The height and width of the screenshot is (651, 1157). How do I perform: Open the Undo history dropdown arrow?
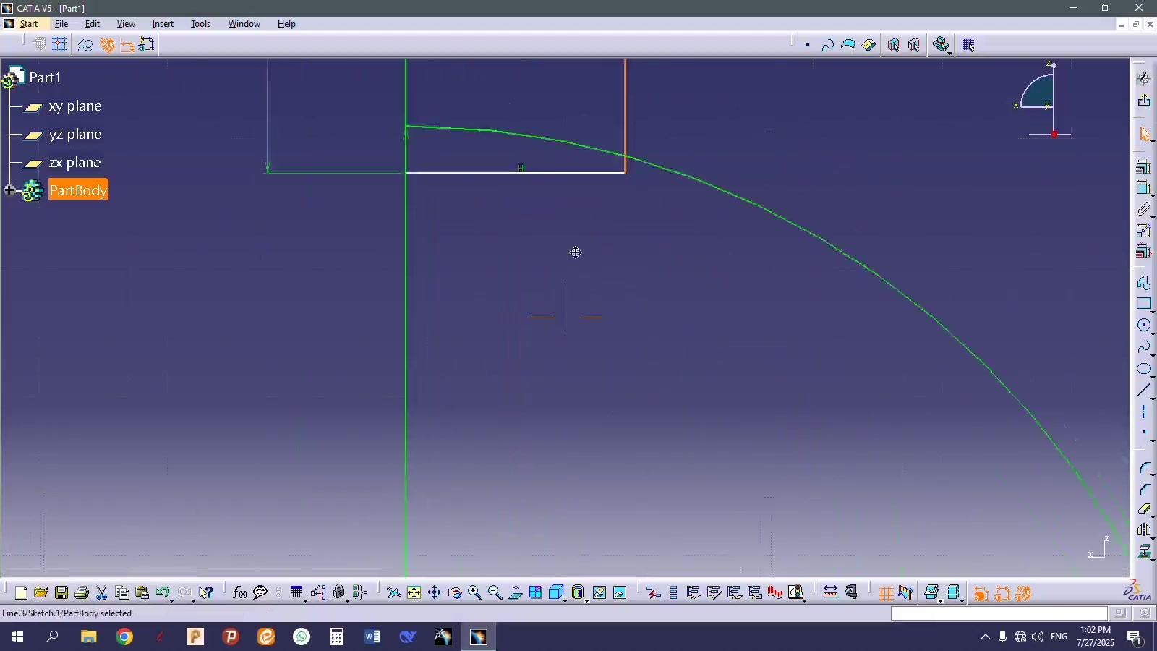tap(172, 600)
